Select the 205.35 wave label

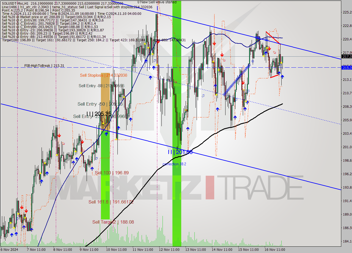tap(99, 114)
